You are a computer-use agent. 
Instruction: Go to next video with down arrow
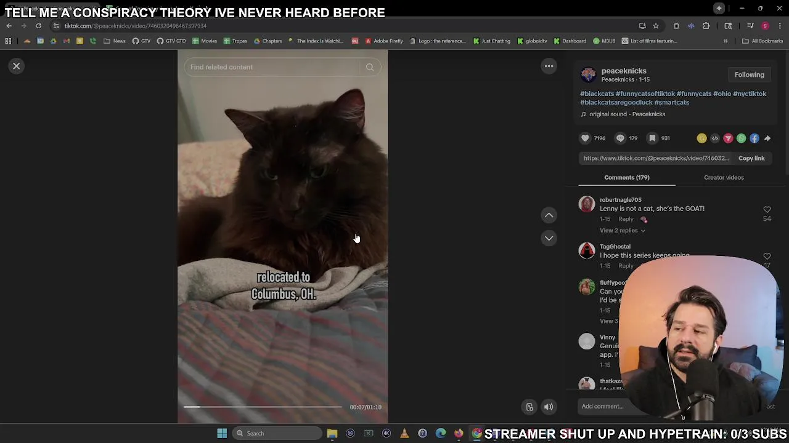point(549,238)
